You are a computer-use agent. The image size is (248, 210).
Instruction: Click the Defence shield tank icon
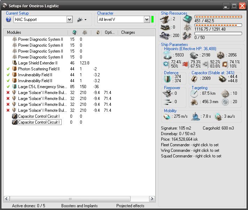pyautogui.click(x=167, y=79)
